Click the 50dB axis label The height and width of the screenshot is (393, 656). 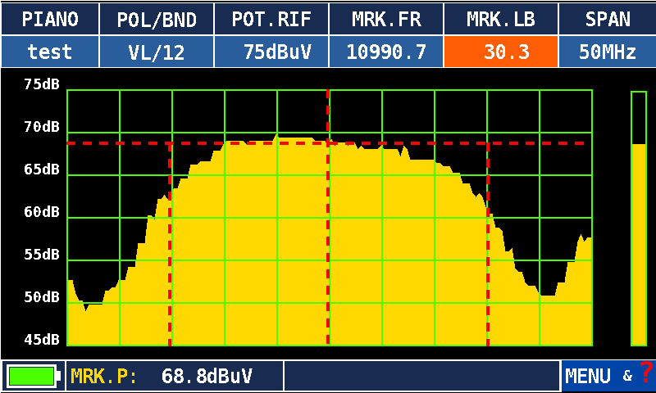point(42,297)
